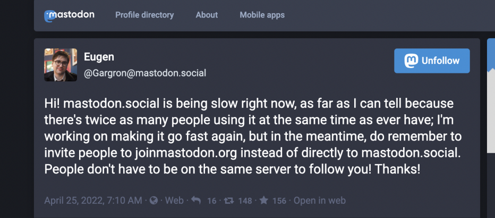
Task: Click the reply count 16
Action: pyautogui.click(x=211, y=201)
